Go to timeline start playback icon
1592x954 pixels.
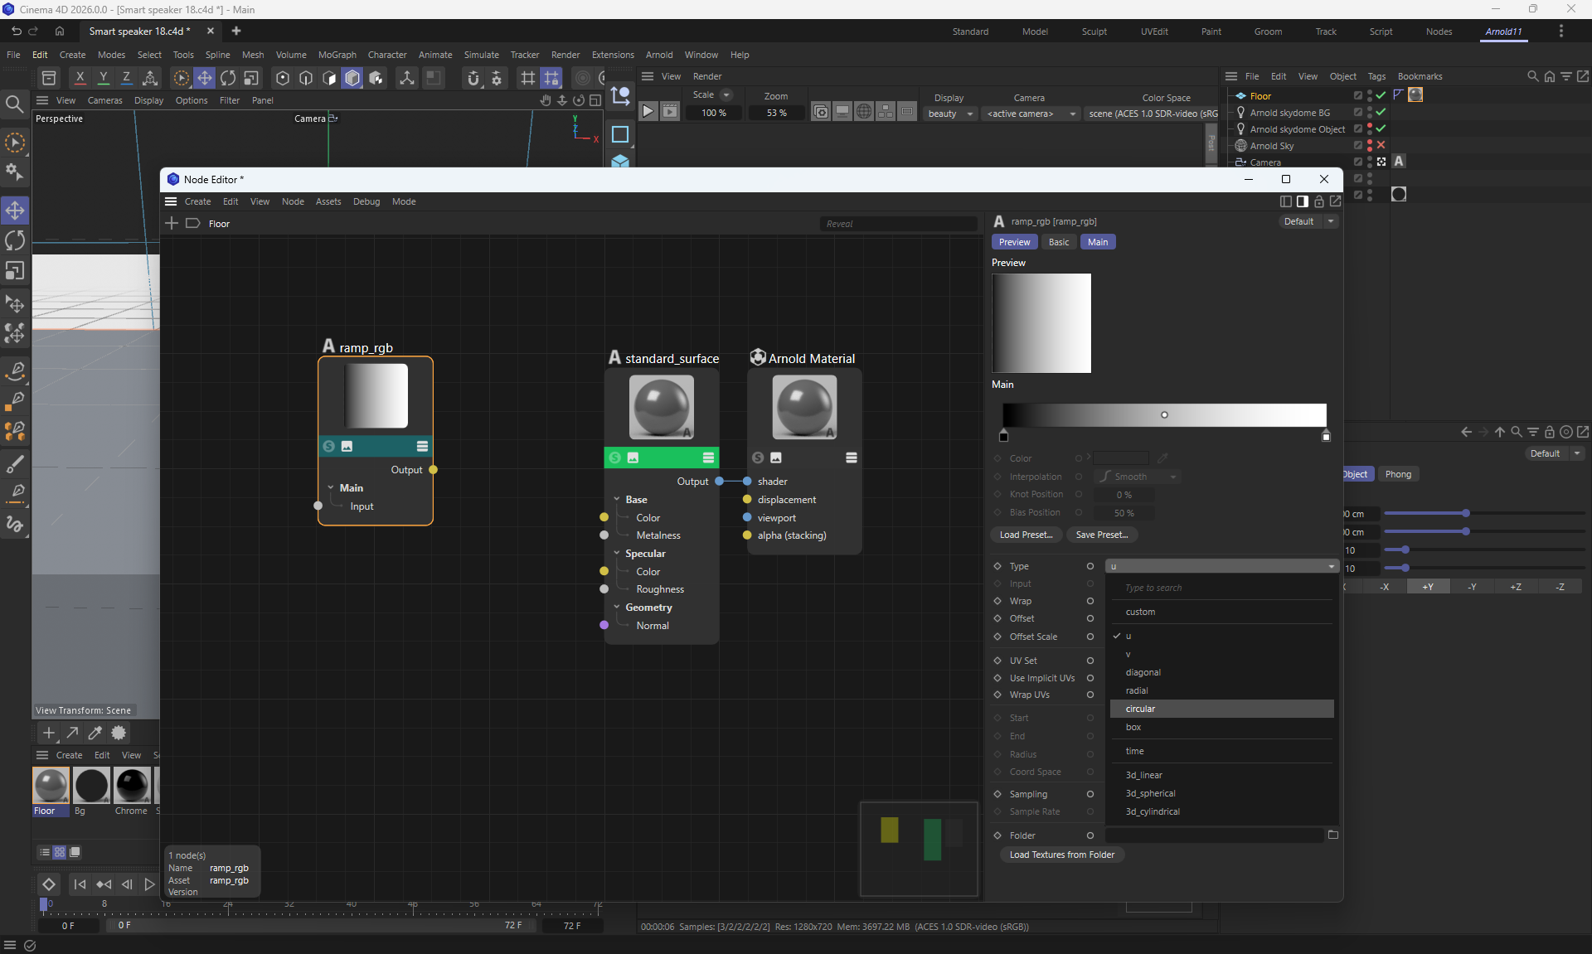tap(80, 884)
